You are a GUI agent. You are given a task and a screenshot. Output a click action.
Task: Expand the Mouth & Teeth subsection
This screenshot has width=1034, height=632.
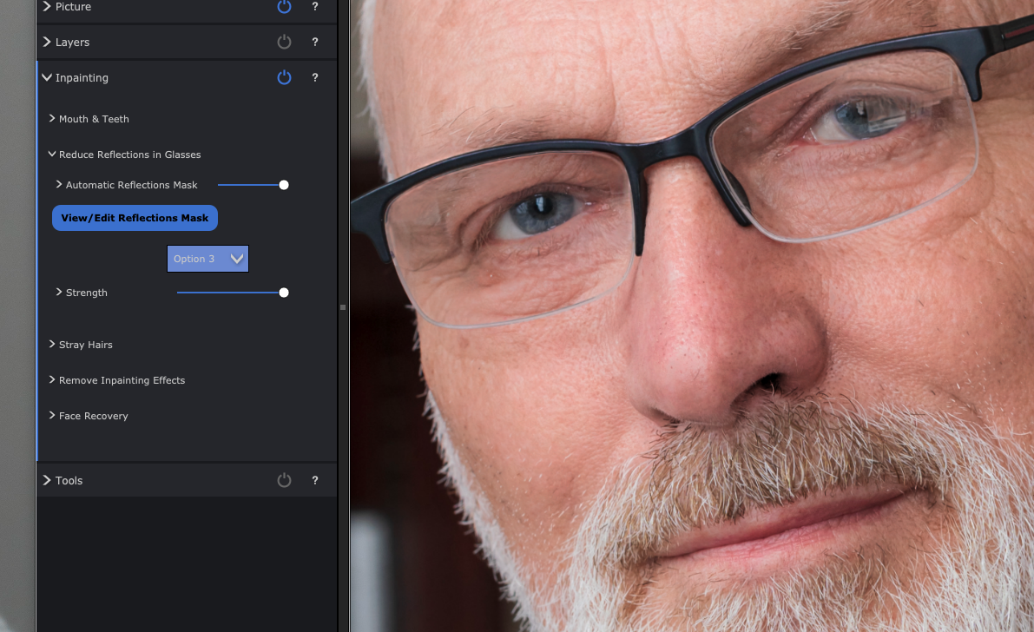coord(52,118)
